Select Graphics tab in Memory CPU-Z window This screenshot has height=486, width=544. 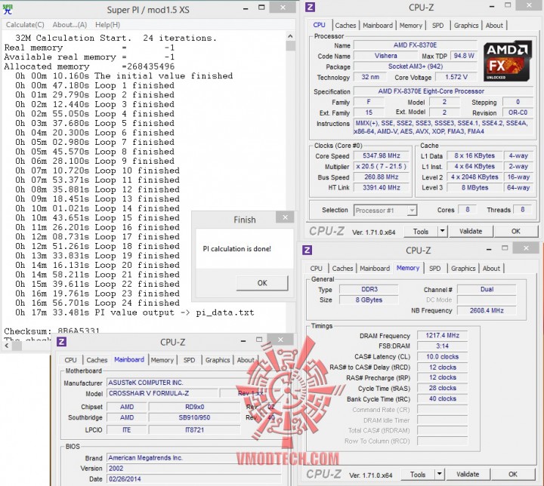point(463,269)
